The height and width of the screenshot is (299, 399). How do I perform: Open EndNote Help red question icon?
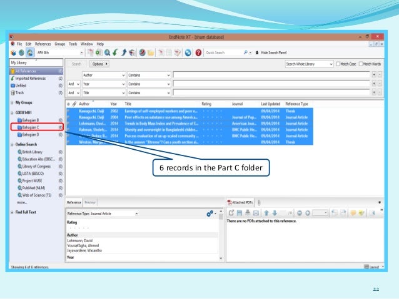(198, 52)
